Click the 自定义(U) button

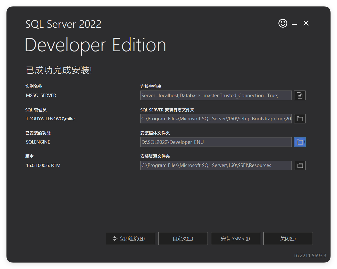tap(183, 238)
